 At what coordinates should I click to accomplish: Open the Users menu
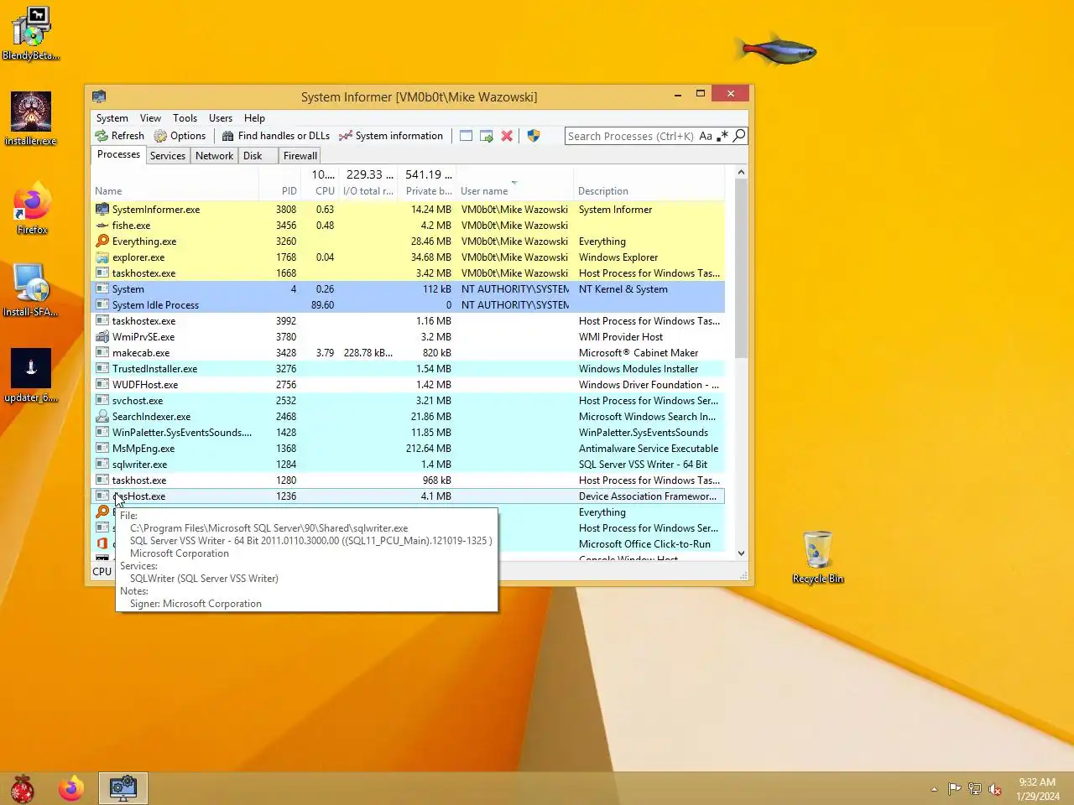click(x=221, y=118)
